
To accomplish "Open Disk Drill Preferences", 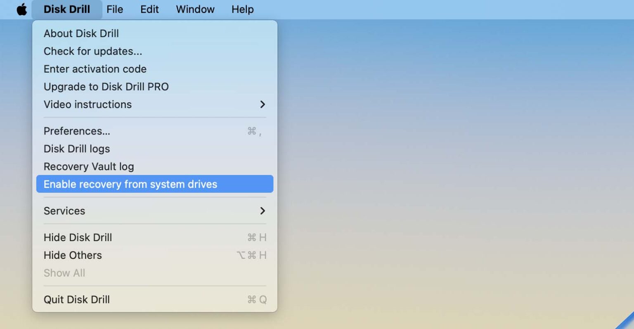I will (77, 131).
